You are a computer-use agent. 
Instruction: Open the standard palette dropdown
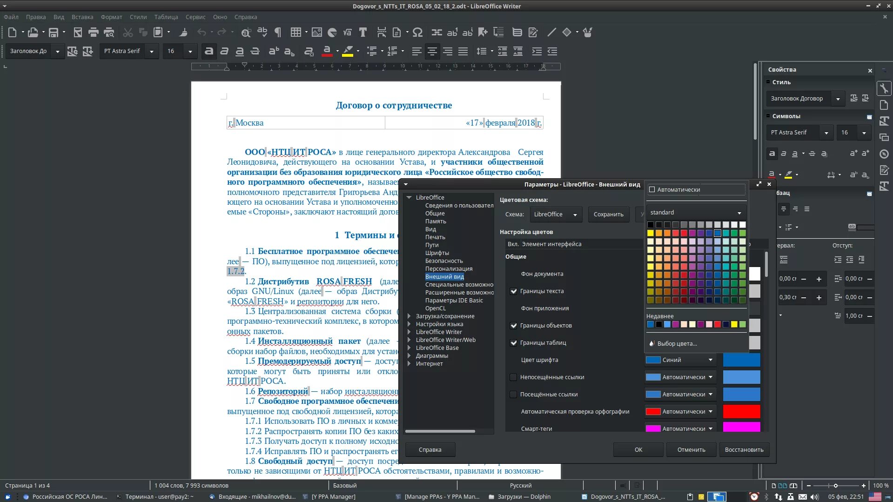tap(696, 213)
